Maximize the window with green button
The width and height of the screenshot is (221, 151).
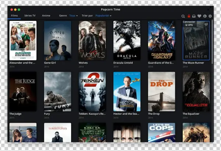(19, 10)
